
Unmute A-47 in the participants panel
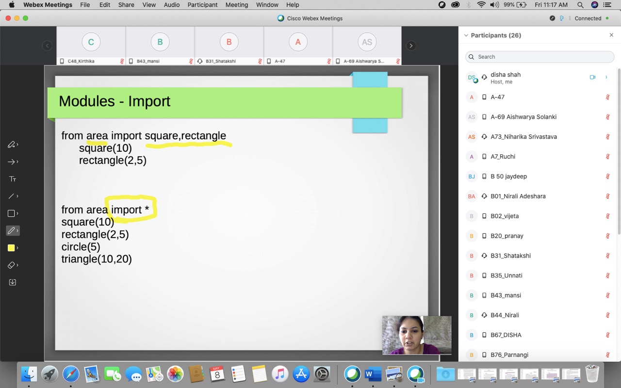click(x=607, y=97)
